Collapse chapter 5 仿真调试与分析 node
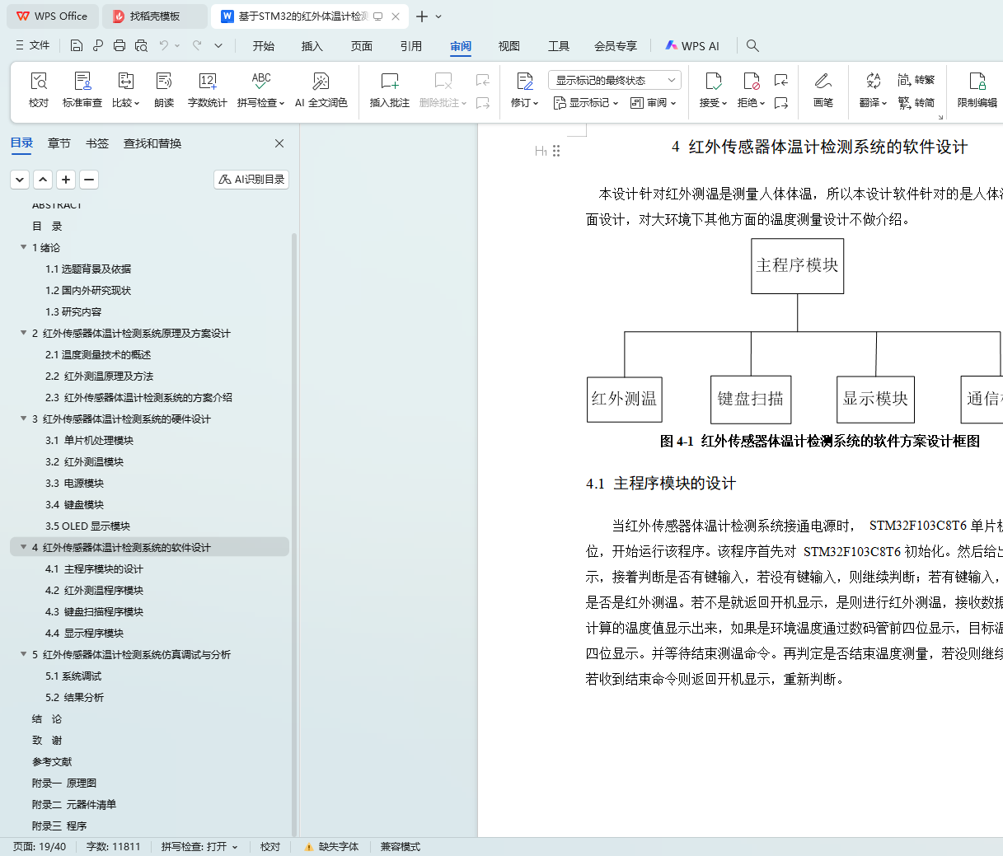The height and width of the screenshot is (856, 1003). pyautogui.click(x=23, y=654)
